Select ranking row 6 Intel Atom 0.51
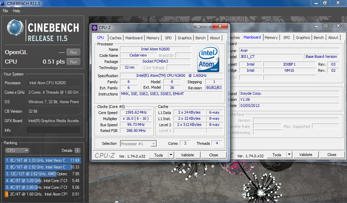Screen dimensions: 347x203 tap(43, 194)
